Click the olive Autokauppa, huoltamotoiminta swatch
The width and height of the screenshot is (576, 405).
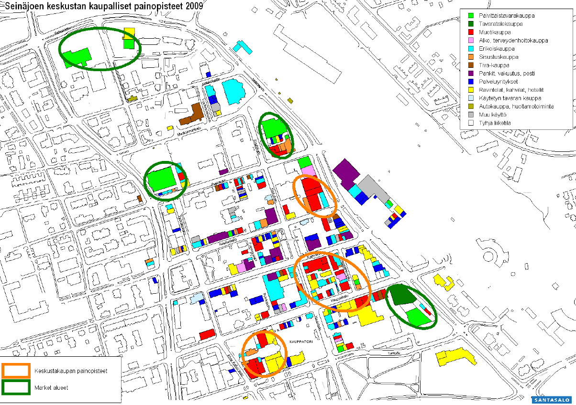tap(471, 107)
